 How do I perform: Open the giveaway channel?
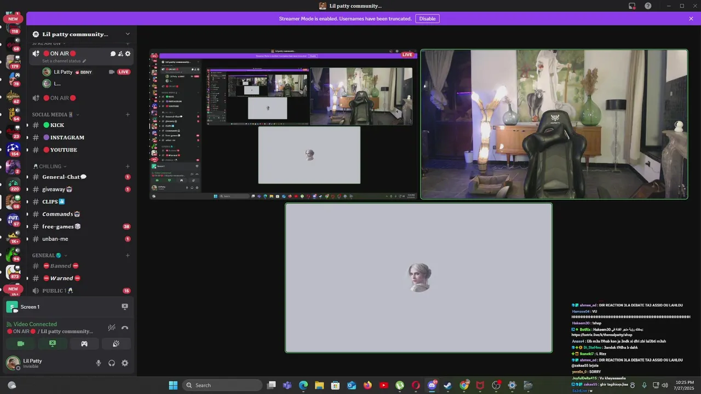point(81,189)
